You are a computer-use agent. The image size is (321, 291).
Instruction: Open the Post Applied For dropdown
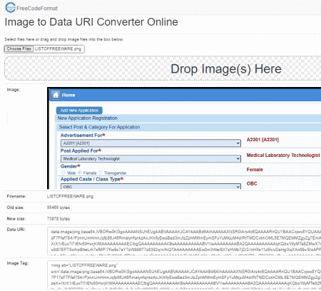(x=151, y=159)
